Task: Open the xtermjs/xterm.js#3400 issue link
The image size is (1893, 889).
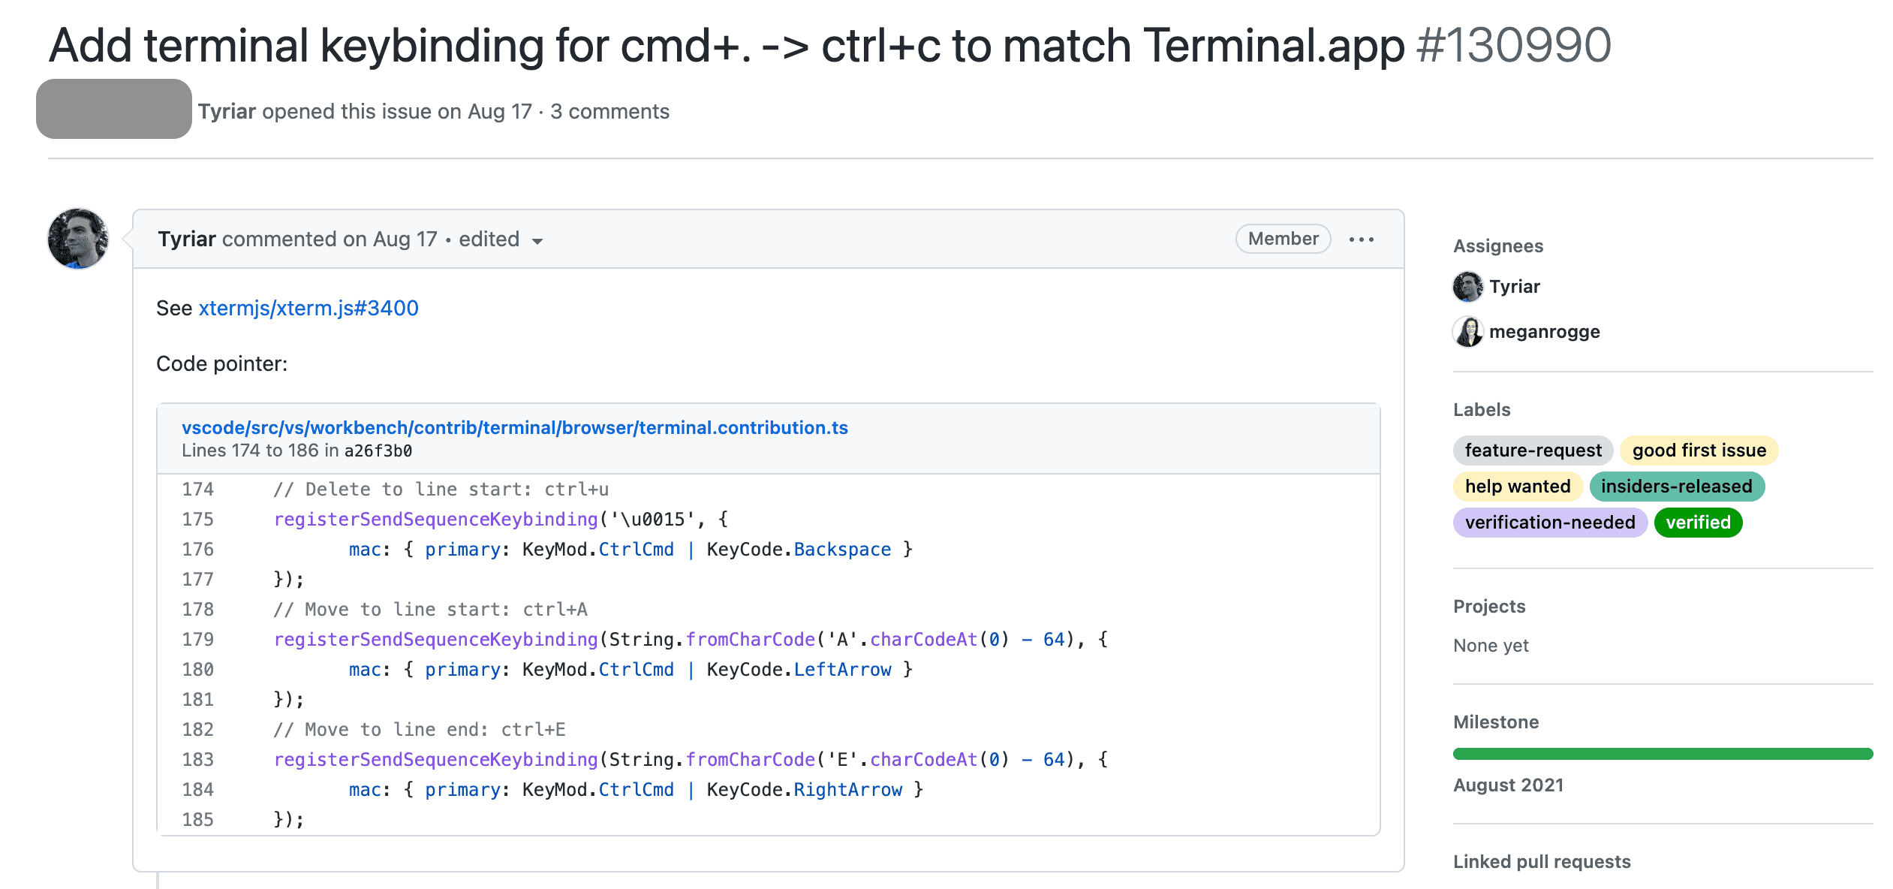Action: 308,308
